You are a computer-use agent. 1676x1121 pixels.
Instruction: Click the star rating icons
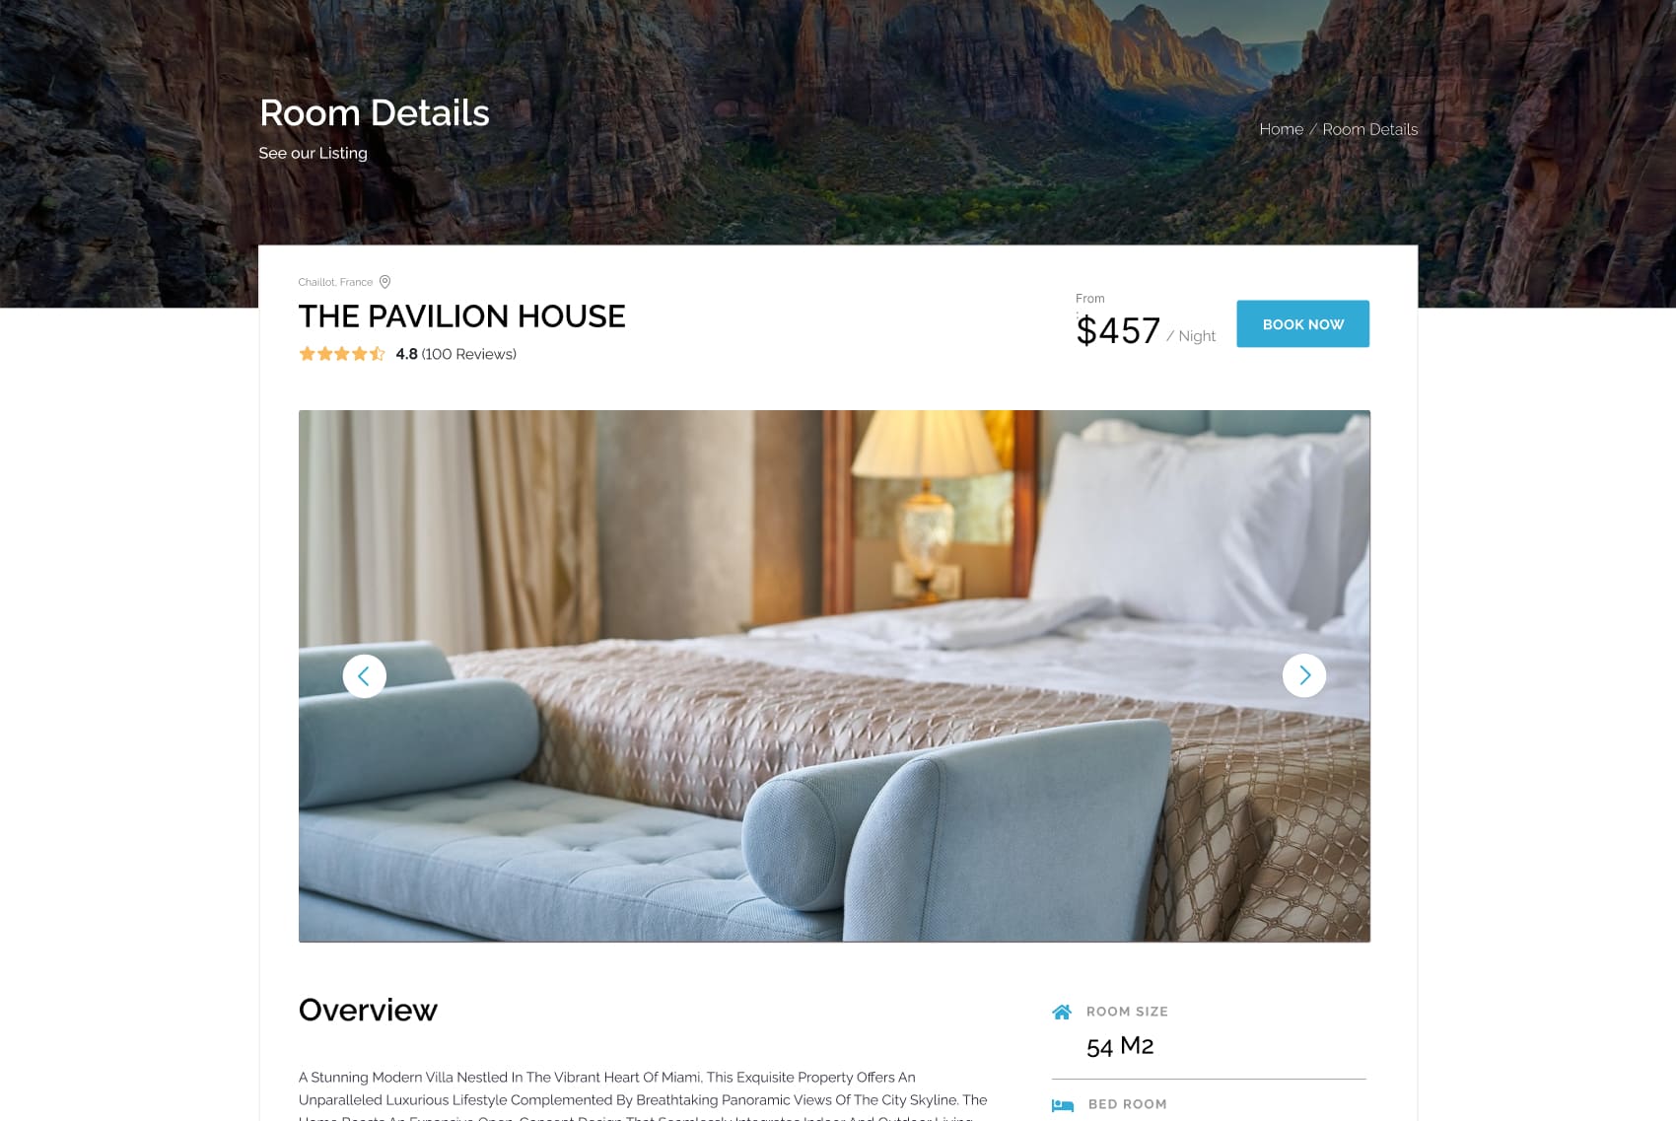[342, 354]
